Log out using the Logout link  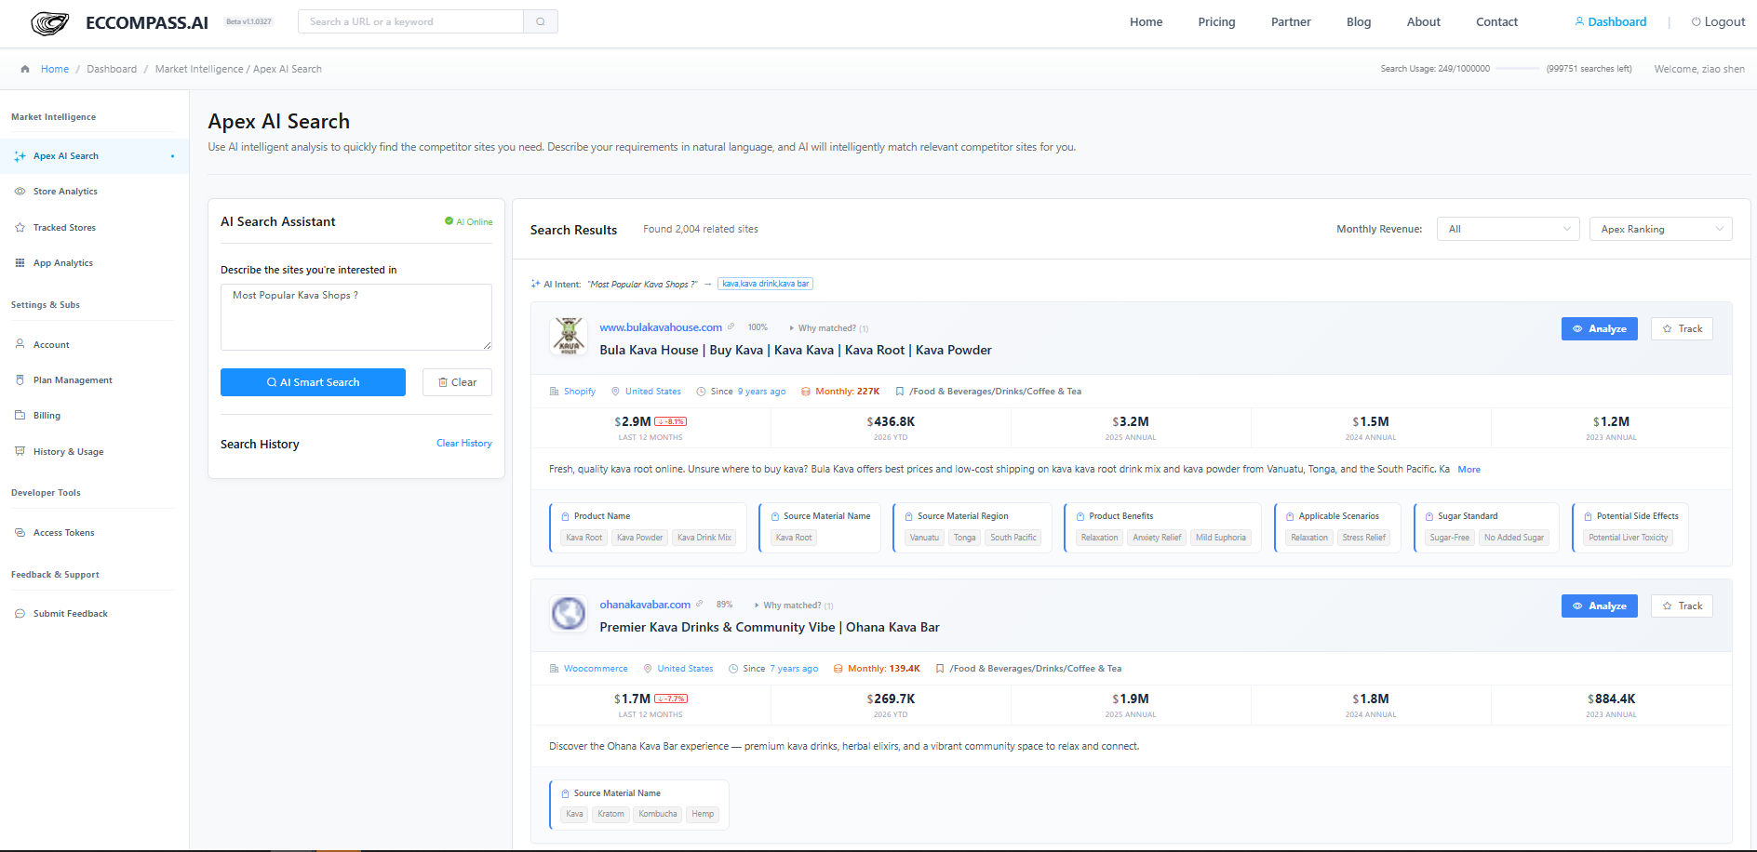1718,22
